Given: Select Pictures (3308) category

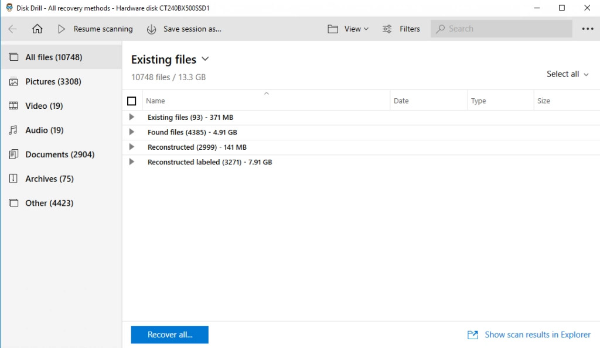Looking at the screenshot, I should pyautogui.click(x=61, y=81).
